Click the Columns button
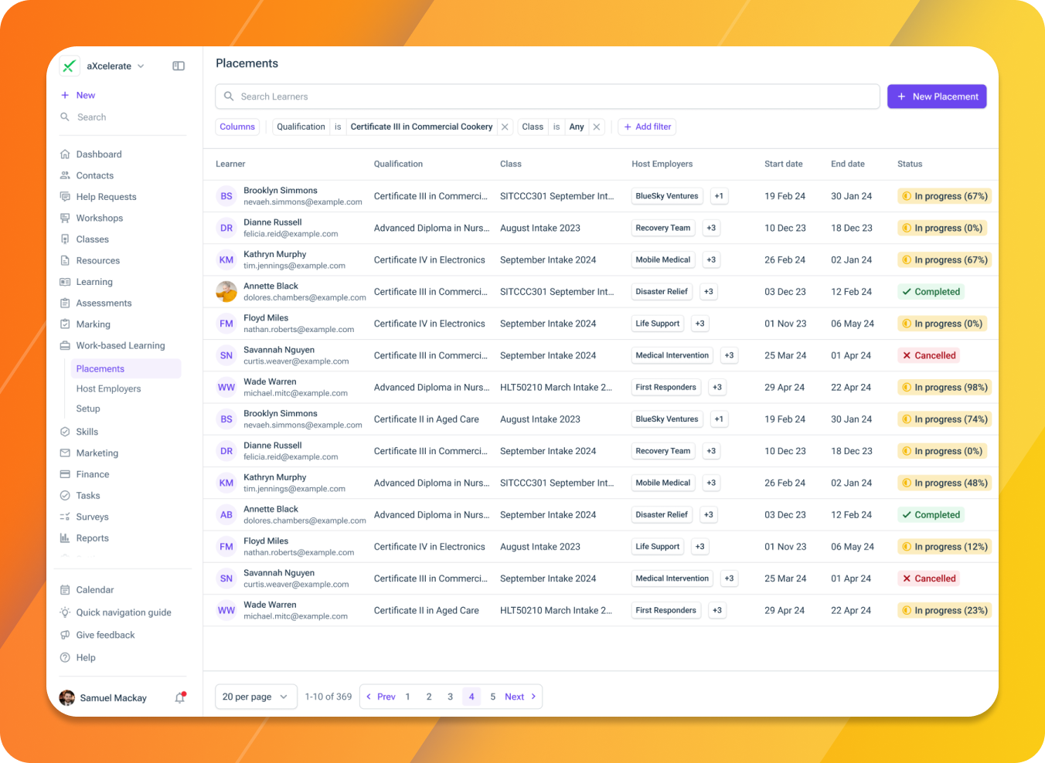The width and height of the screenshot is (1045, 763). pos(237,127)
